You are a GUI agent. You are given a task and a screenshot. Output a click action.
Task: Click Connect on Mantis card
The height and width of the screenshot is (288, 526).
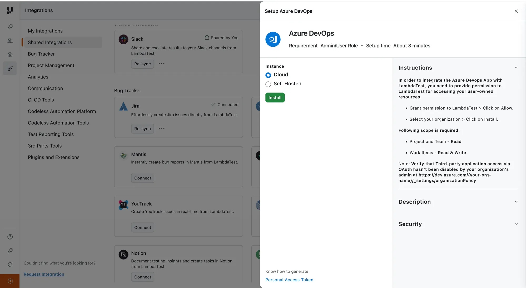(143, 178)
